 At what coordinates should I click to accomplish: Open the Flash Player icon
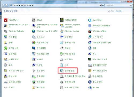click(x=6, y=20)
